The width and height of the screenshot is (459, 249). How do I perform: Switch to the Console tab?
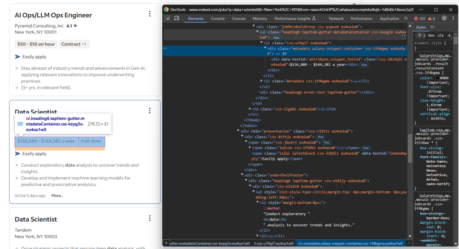point(218,18)
